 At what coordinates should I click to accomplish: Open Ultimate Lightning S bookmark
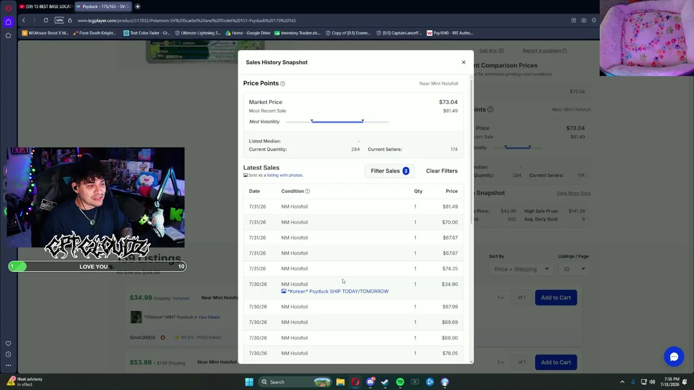pos(197,33)
